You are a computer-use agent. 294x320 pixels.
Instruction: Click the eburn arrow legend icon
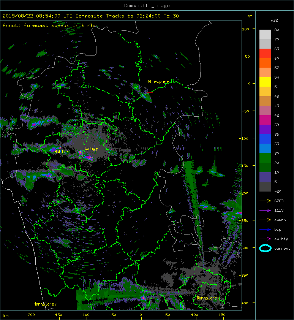pyautogui.click(x=265, y=220)
